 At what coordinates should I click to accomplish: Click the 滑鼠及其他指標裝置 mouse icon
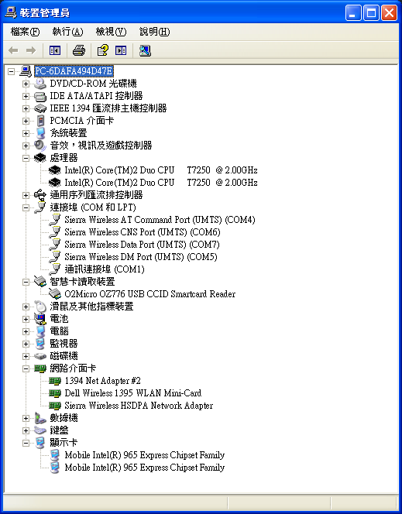pyautogui.click(x=40, y=307)
